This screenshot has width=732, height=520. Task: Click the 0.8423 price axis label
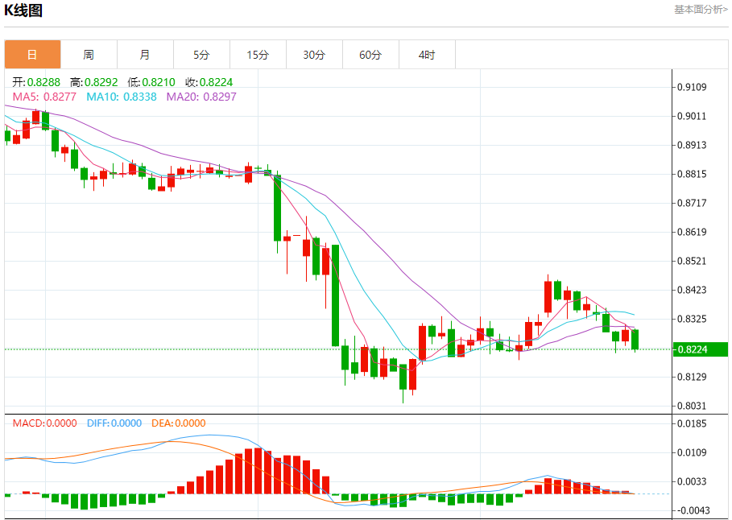(x=692, y=290)
